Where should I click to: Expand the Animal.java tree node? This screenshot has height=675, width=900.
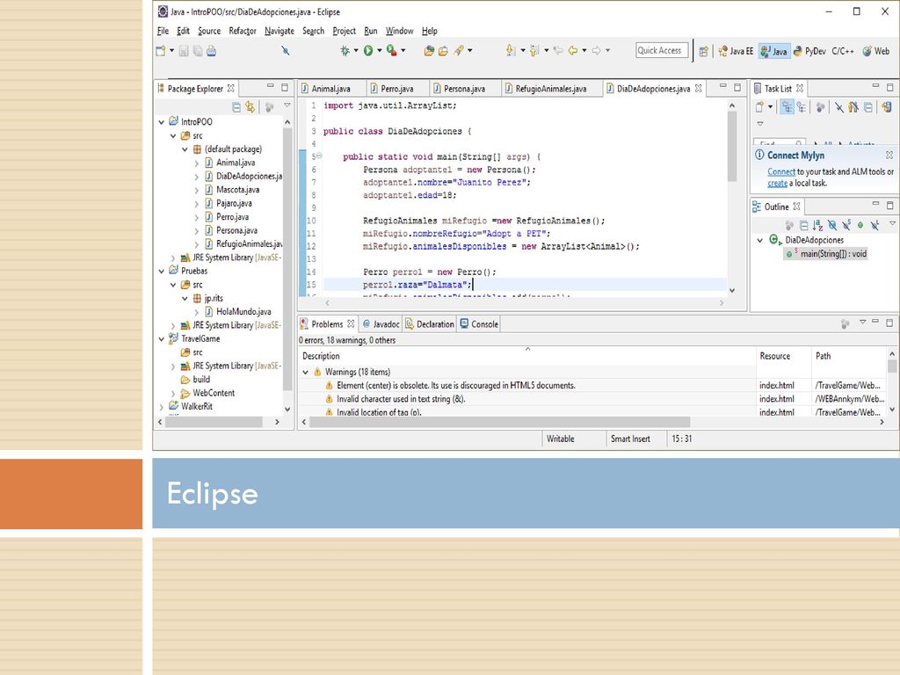197,163
